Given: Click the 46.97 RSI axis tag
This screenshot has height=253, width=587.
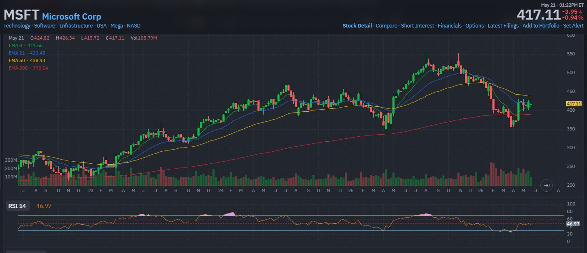Looking at the screenshot, I should click(x=573, y=224).
